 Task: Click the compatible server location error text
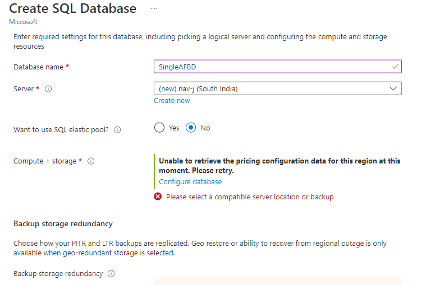click(x=250, y=197)
